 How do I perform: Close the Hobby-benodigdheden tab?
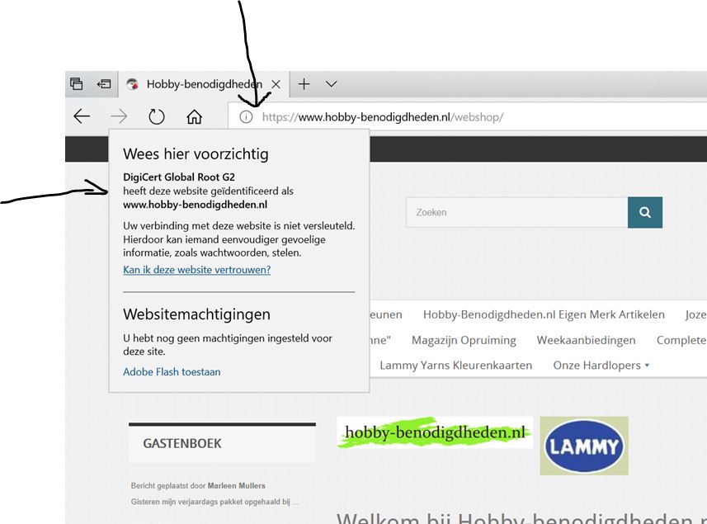276,84
